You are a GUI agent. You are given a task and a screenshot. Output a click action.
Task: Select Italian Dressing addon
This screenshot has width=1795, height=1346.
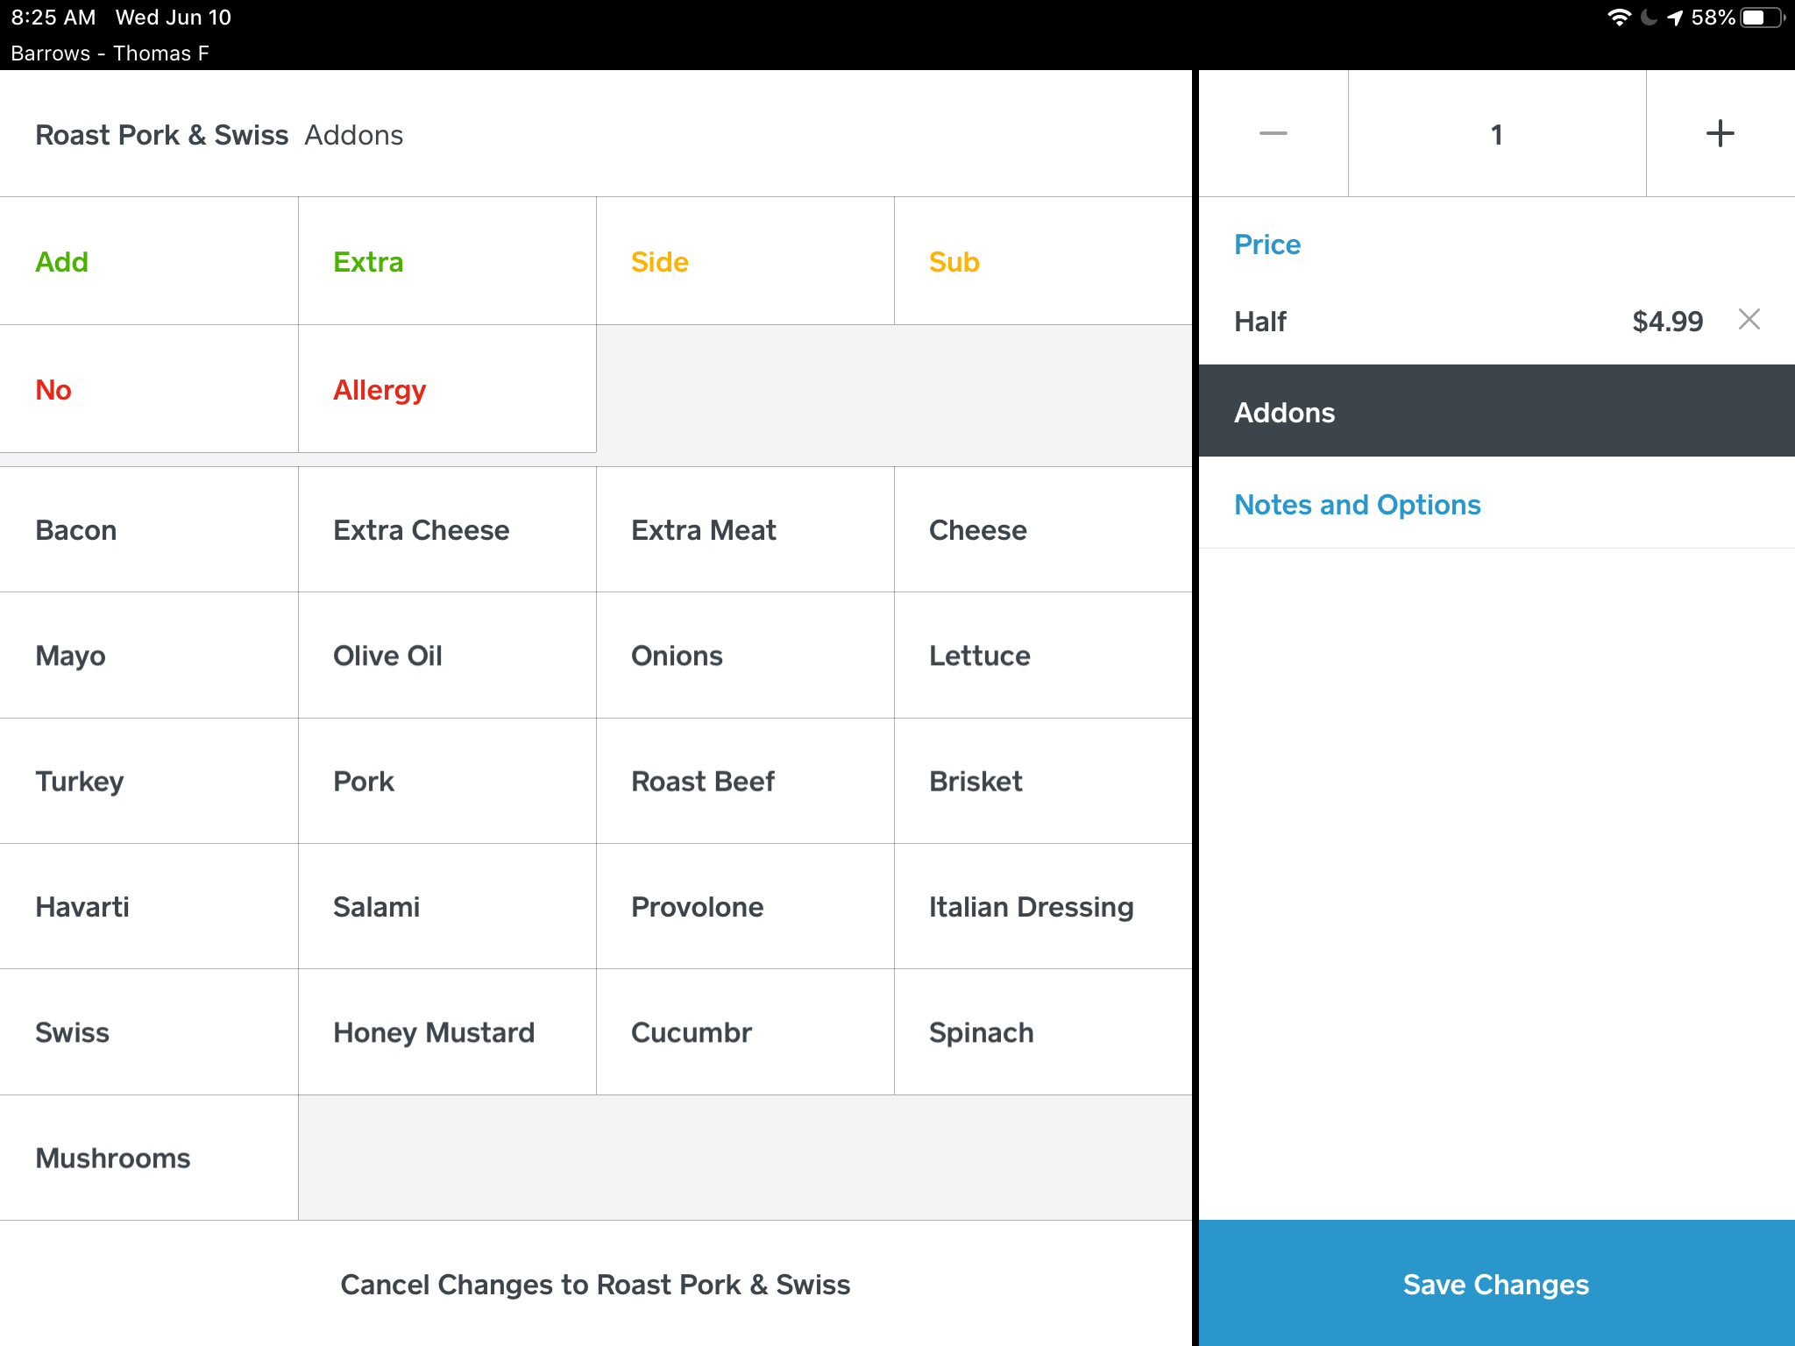point(1043,907)
